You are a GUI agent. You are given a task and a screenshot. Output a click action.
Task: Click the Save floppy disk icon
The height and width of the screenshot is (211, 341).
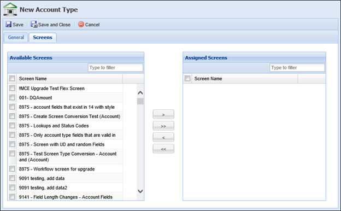coord(9,25)
